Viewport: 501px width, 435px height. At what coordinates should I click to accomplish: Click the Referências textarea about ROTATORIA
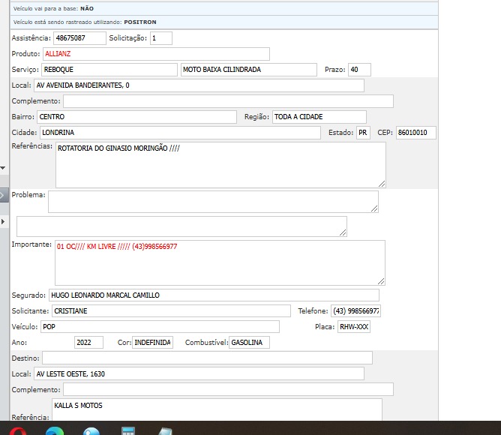click(x=220, y=165)
